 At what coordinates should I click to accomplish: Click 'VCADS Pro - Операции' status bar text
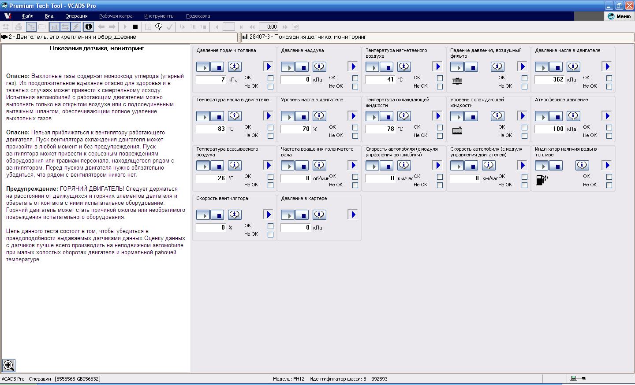[x=26, y=379]
